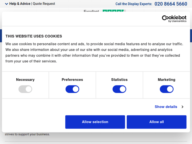The height and width of the screenshot is (144, 192).
Task: Disable the Preferences cookies switch
Action: coord(72,89)
